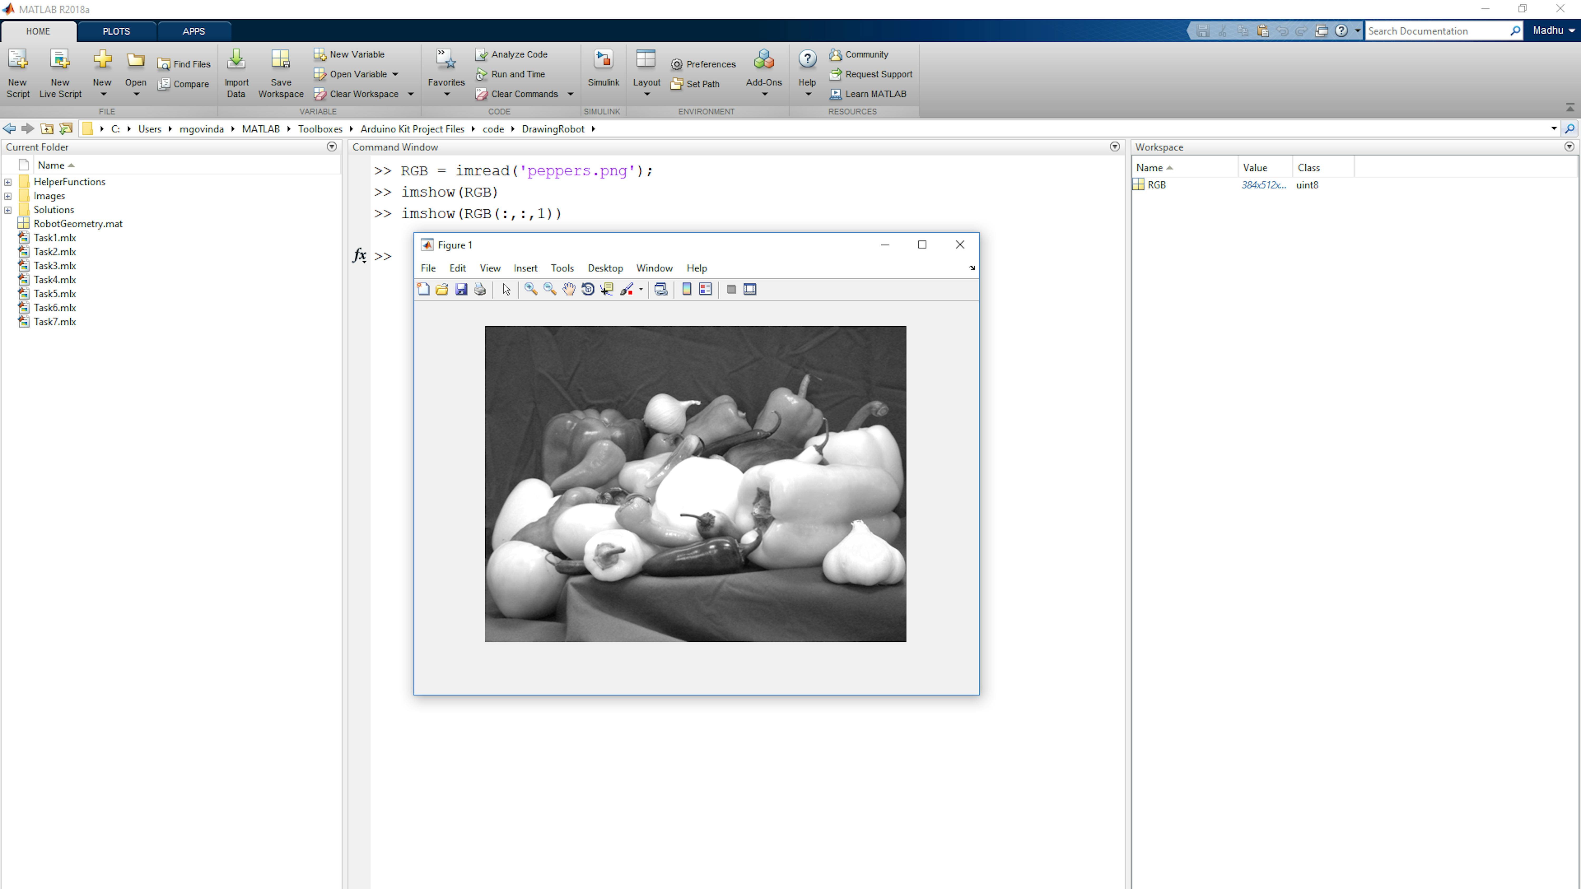Click Switch Windows icon in quick access toolbar
The height and width of the screenshot is (889, 1581).
(1321, 31)
